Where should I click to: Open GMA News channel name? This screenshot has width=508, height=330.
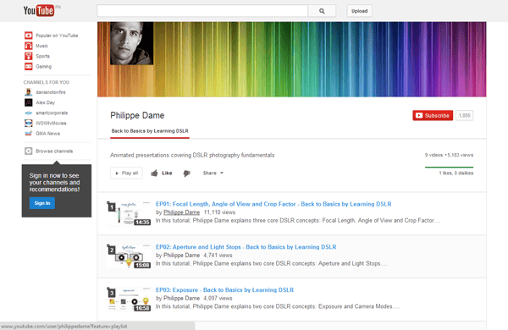pos(47,134)
